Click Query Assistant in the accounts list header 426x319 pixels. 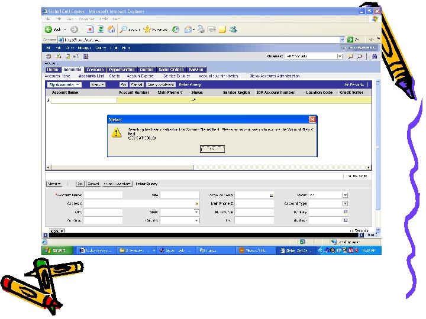[161, 84]
